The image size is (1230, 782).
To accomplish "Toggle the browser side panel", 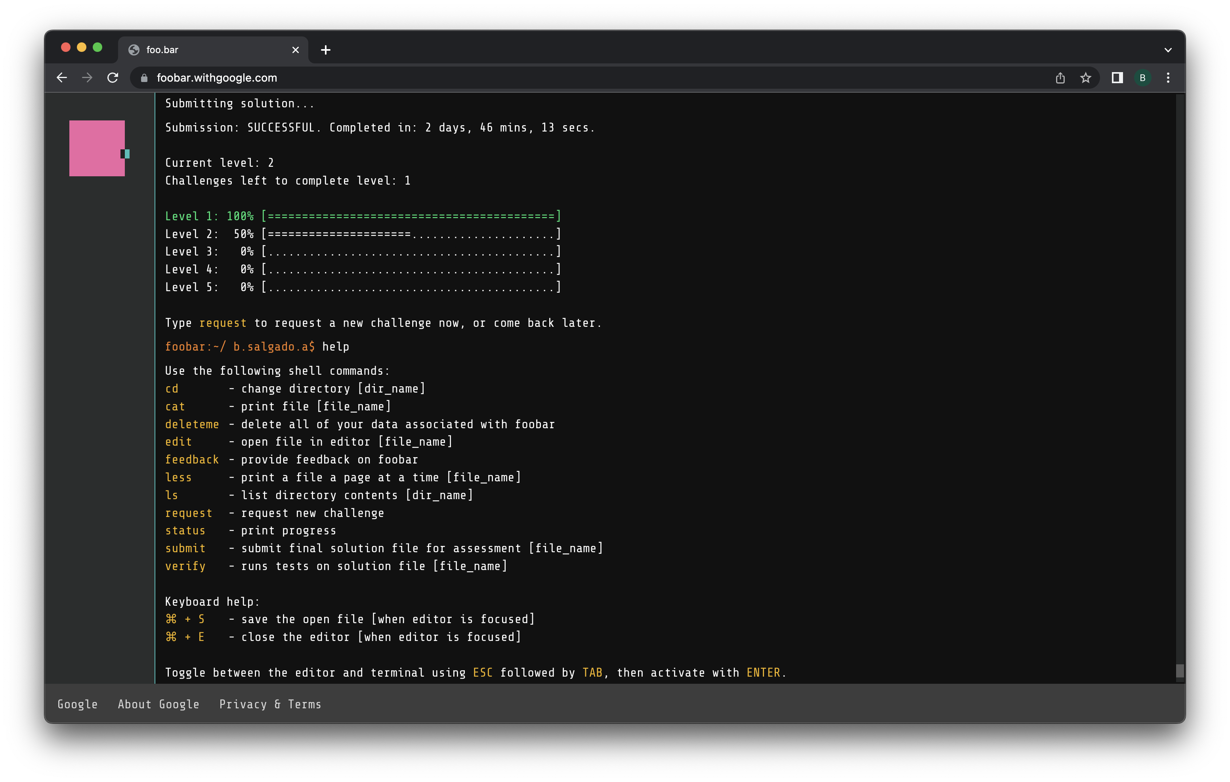I will (x=1117, y=78).
